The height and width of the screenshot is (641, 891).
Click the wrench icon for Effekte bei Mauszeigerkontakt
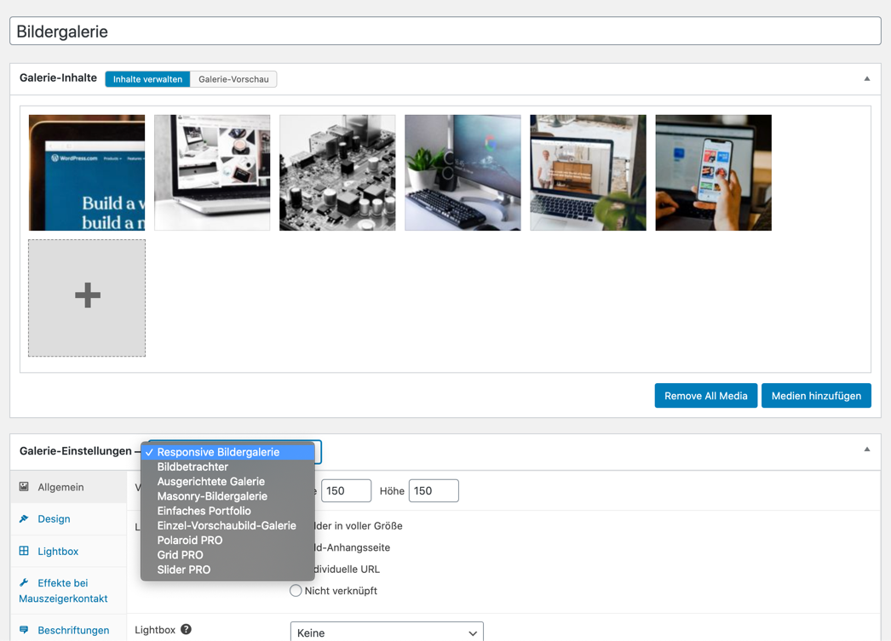pos(24,583)
